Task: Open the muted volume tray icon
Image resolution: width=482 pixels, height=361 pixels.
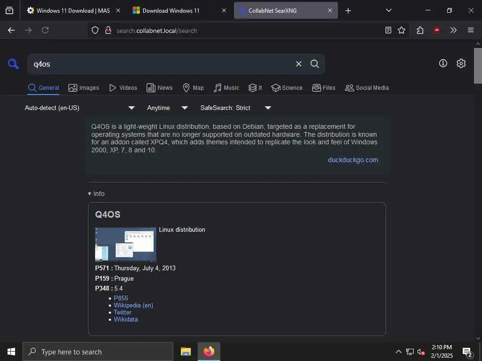Action: tap(421, 352)
